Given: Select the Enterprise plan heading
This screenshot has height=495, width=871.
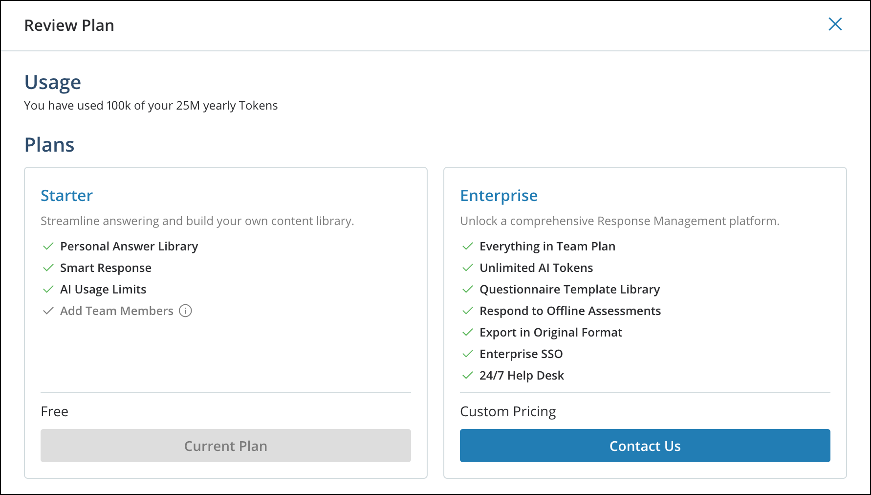Looking at the screenshot, I should (499, 196).
